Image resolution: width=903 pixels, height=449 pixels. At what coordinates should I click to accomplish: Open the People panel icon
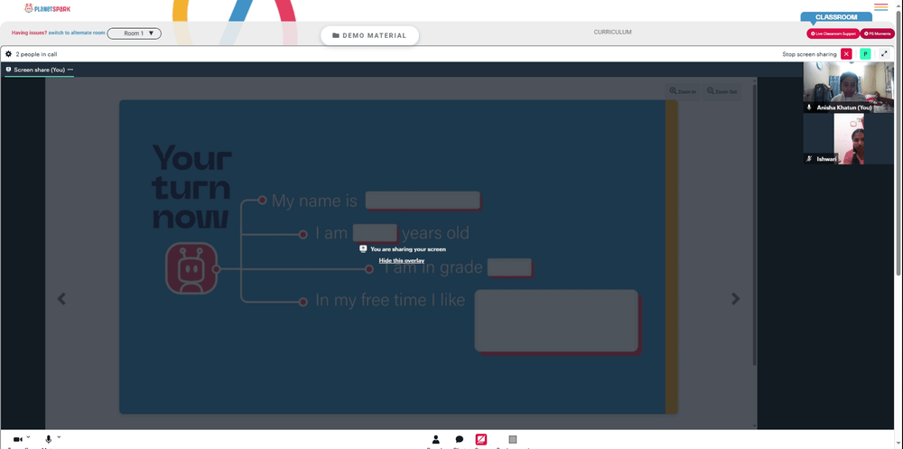(x=436, y=439)
